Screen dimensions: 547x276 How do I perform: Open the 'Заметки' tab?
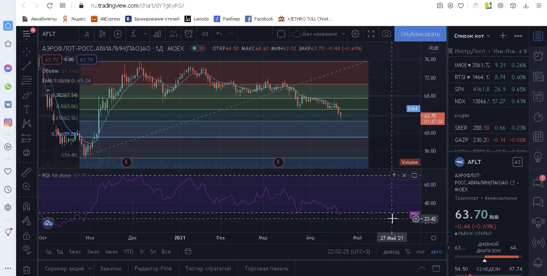(111, 268)
